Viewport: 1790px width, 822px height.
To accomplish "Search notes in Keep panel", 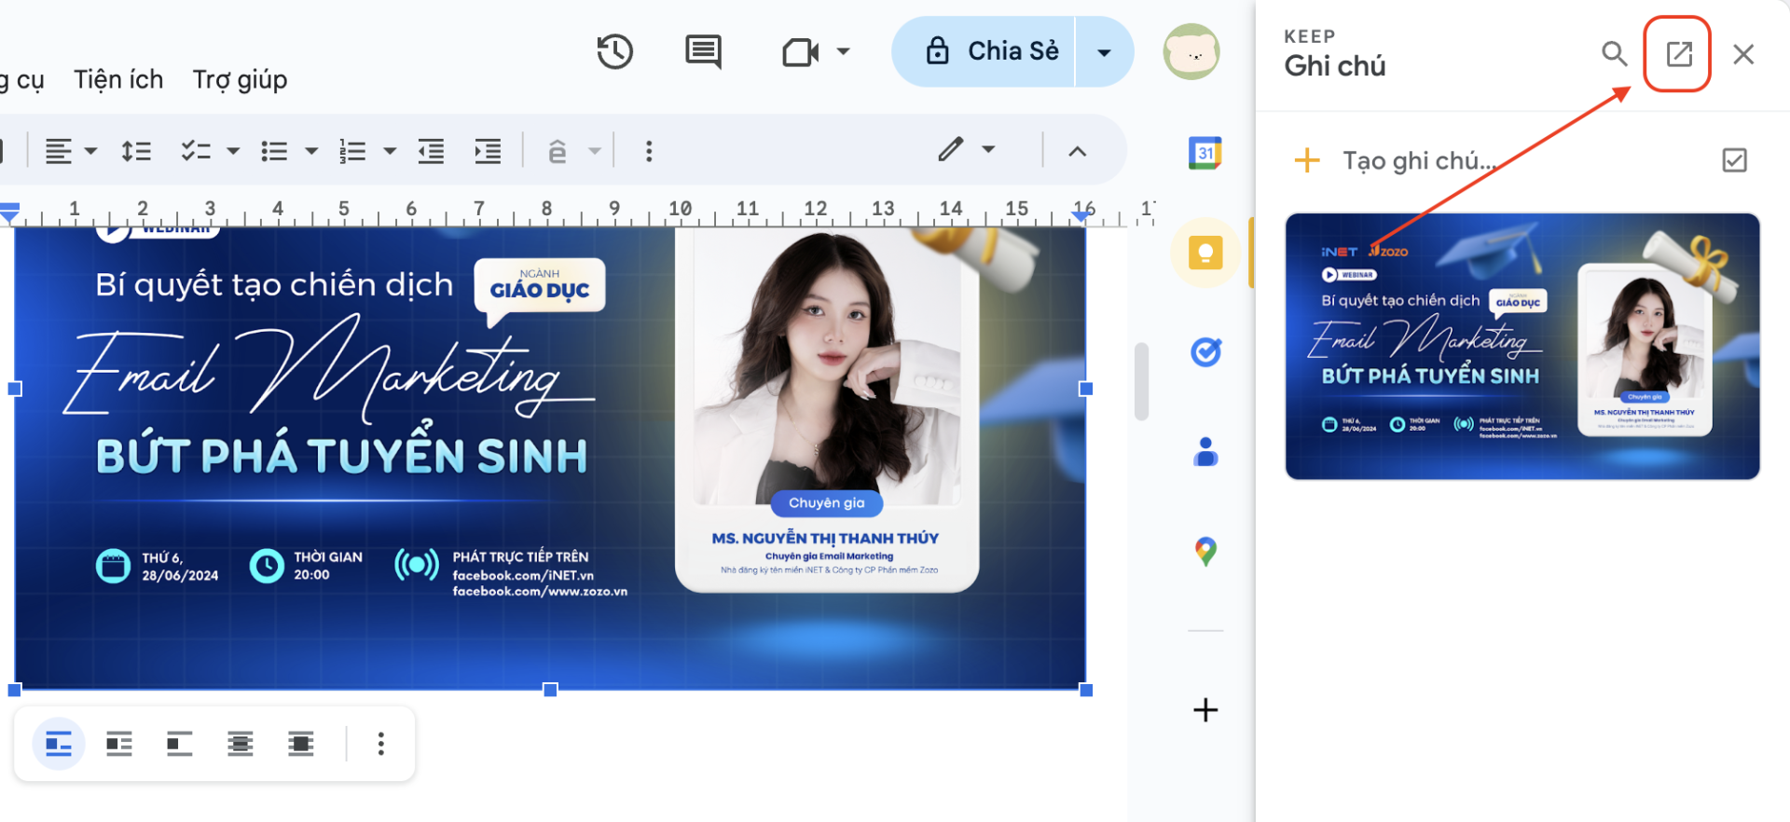I will (1614, 54).
